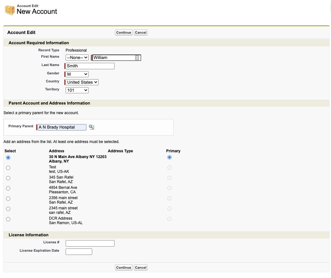This screenshot has height=278, width=331.
Task: Open the salutation --None-- dropdown
Action: click(x=77, y=58)
